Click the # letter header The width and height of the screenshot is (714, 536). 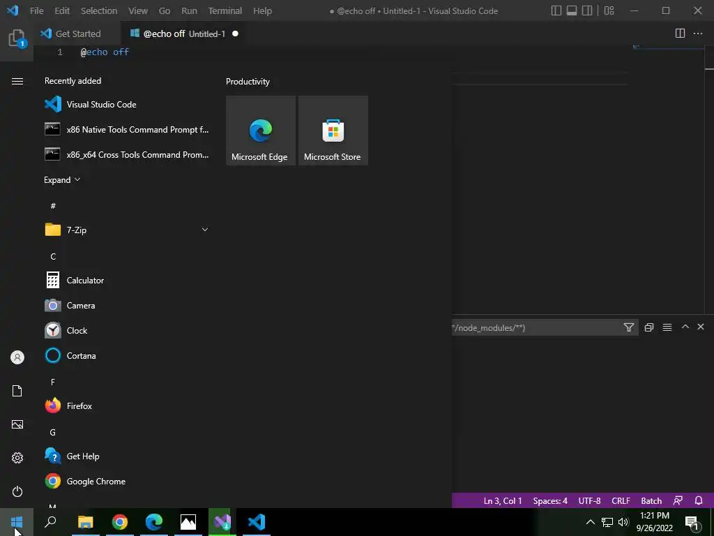[53, 206]
